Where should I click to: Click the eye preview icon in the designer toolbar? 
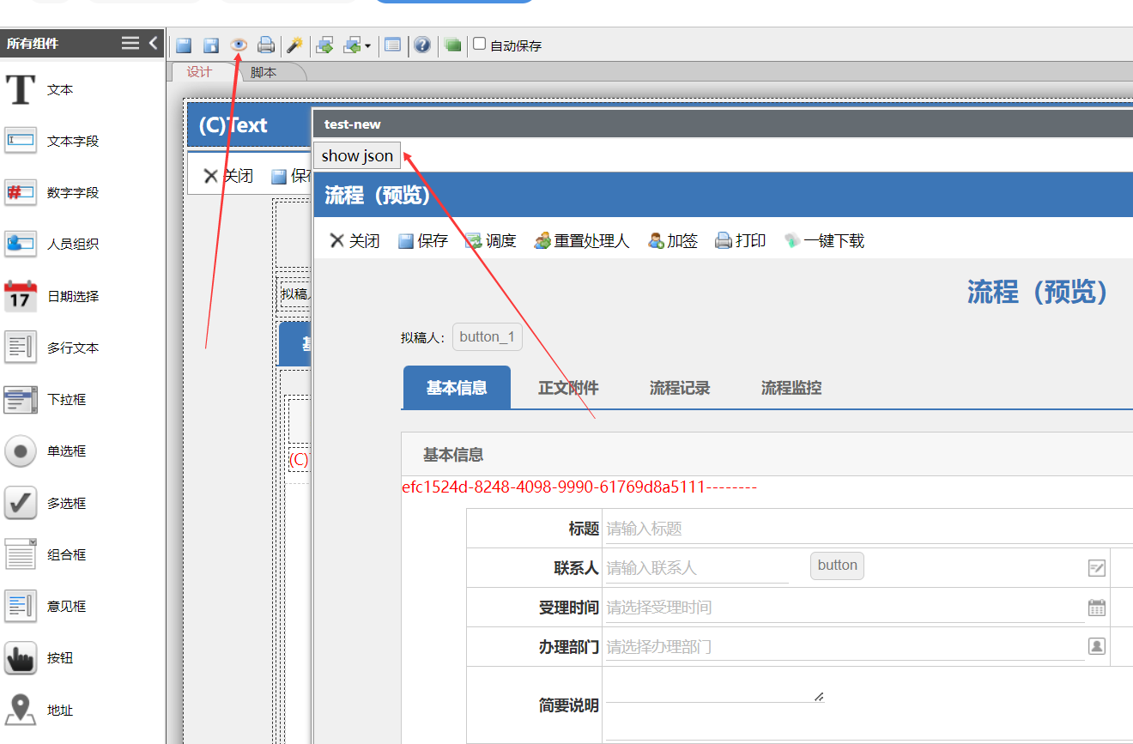click(239, 45)
